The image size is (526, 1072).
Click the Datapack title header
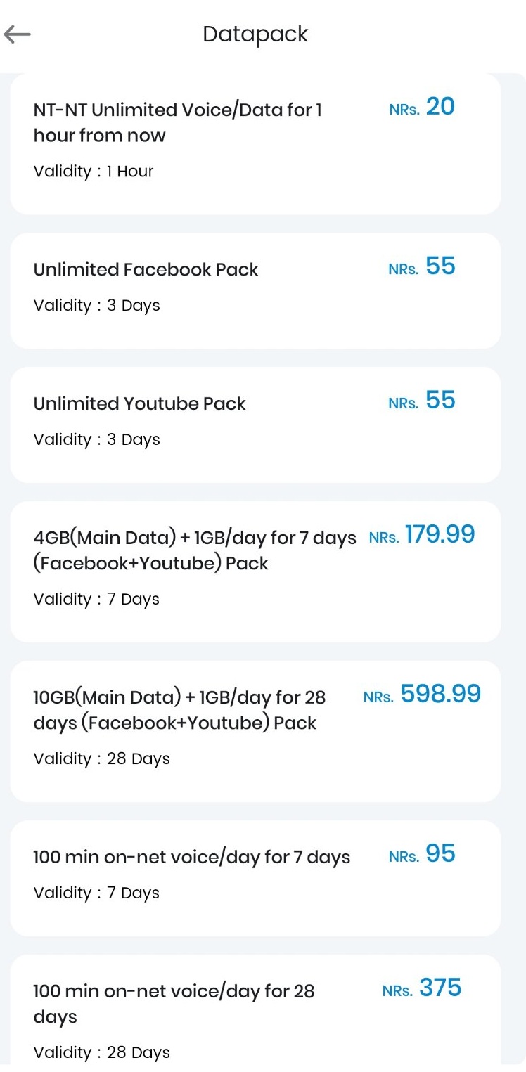click(x=255, y=34)
